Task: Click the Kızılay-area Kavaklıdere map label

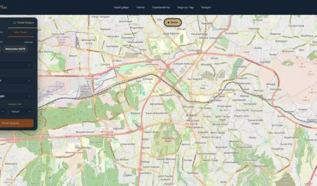Action: click(196, 127)
